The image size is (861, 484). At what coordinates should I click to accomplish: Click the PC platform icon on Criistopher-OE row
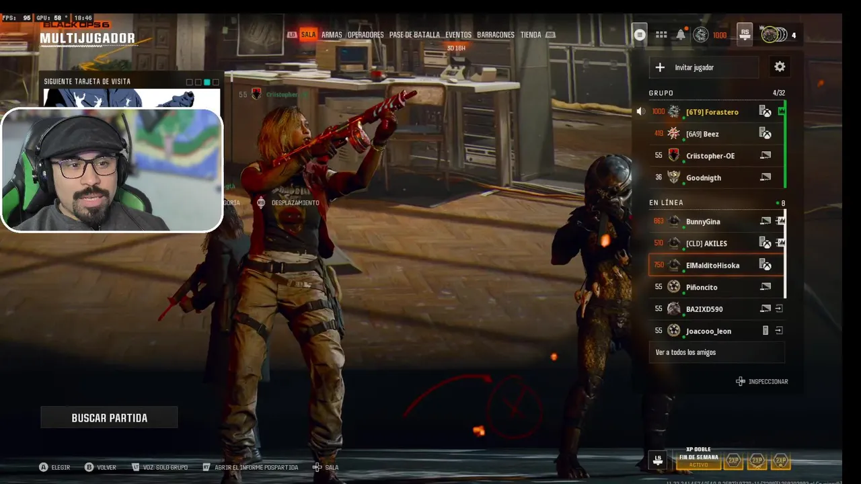point(765,155)
